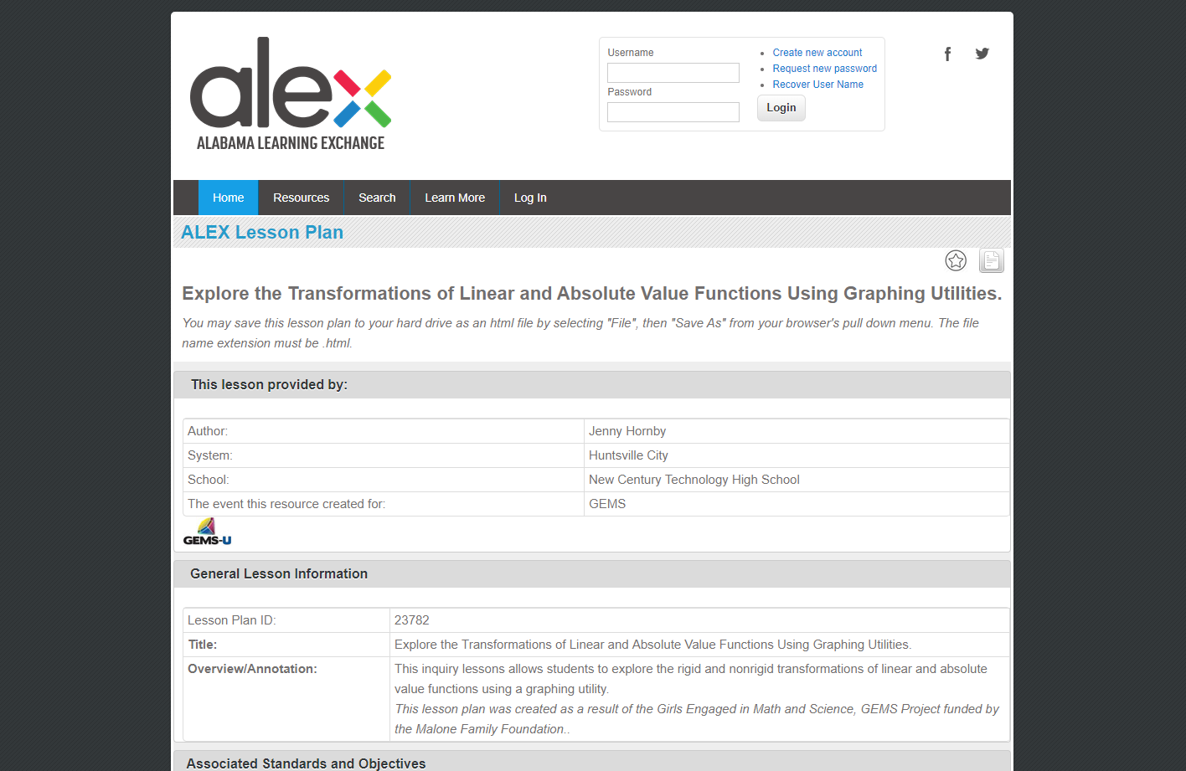
Task: Open the printer-friendly document view icon
Action: [x=991, y=260]
